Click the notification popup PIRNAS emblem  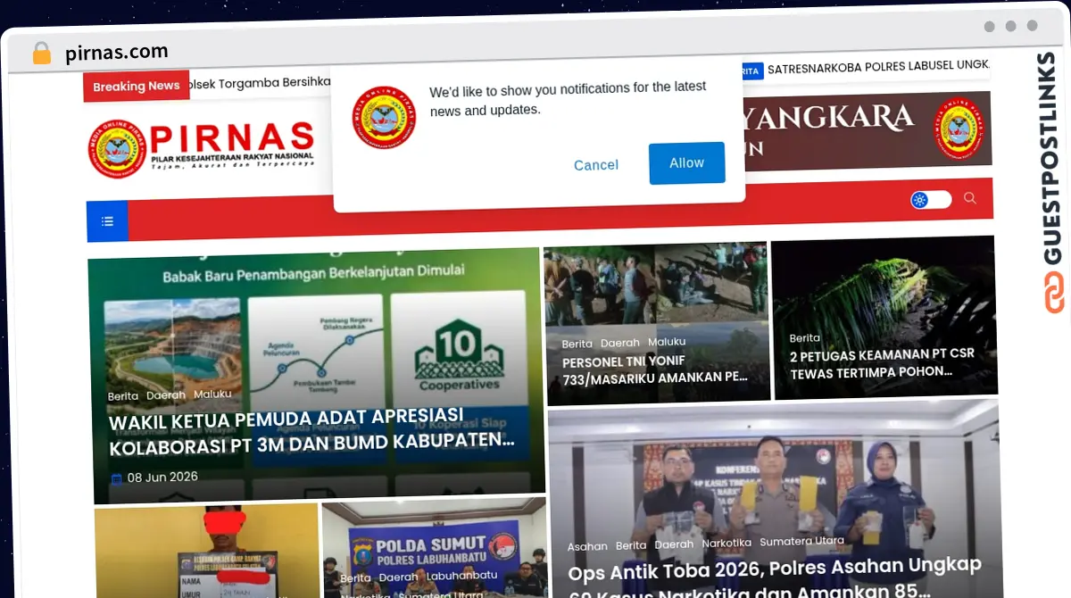coord(384,117)
